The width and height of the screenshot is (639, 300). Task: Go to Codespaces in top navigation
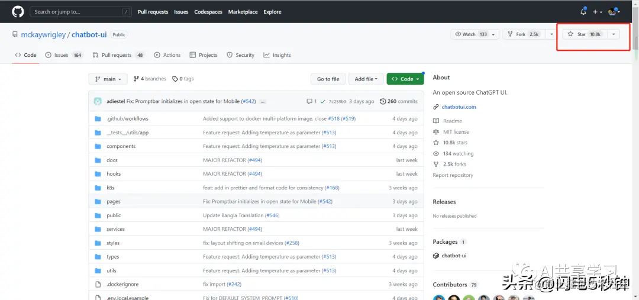(208, 12)
